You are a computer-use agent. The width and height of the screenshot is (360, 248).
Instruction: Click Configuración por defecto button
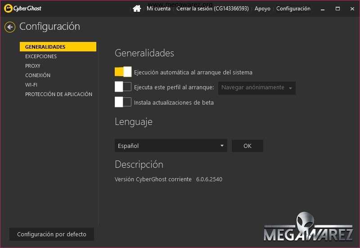(x=52, y=234)
